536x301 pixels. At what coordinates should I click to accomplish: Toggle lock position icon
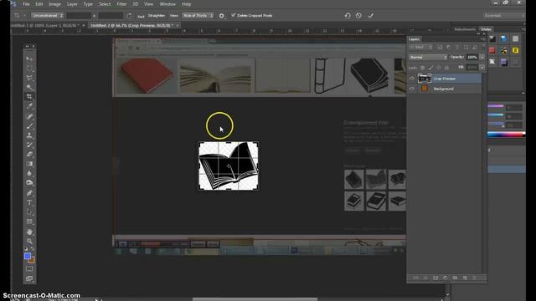click(x=439, y=68)
